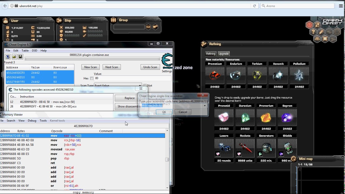Click the Generators upgrade slot
The image size is (345, 194).
click(x=266, y=148)
